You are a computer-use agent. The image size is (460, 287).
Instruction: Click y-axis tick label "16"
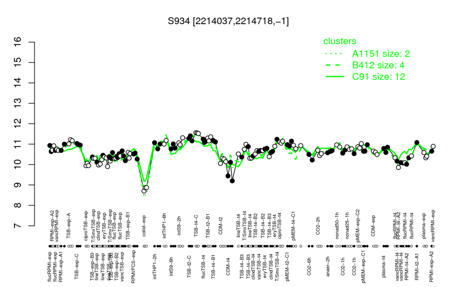pyautogui.click(x=18, y=42)
